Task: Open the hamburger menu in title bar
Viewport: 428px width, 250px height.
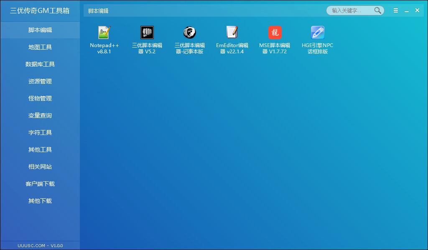Action: coord(396,11)
